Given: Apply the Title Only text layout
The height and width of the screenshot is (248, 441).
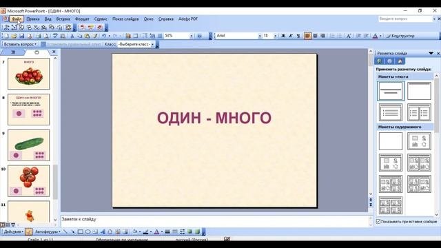Looking at the screenshot, I should click(419, 91).
